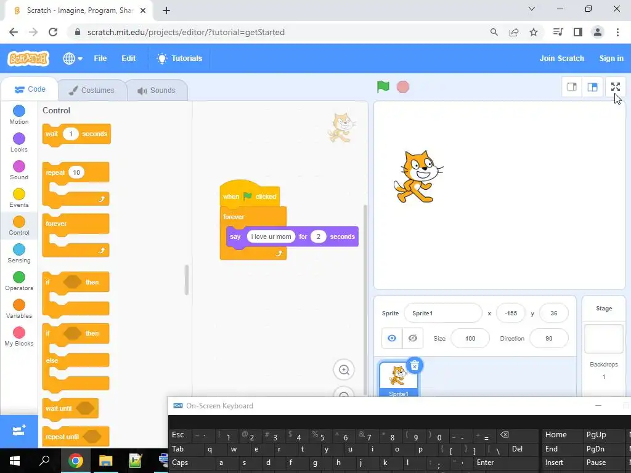Viewport: 631px width, 473px height.
Task: Switch to the Code tab
Action: click(x=30, y=89)
